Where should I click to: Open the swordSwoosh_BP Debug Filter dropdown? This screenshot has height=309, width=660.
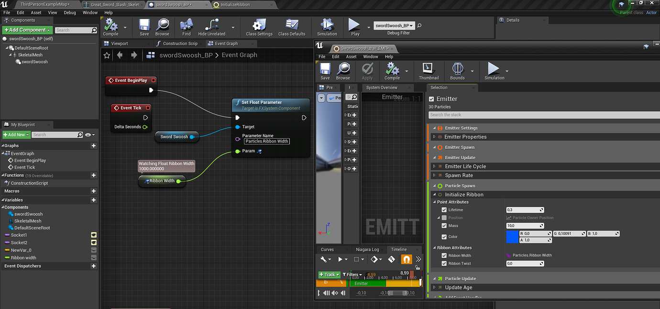[394, 25]
